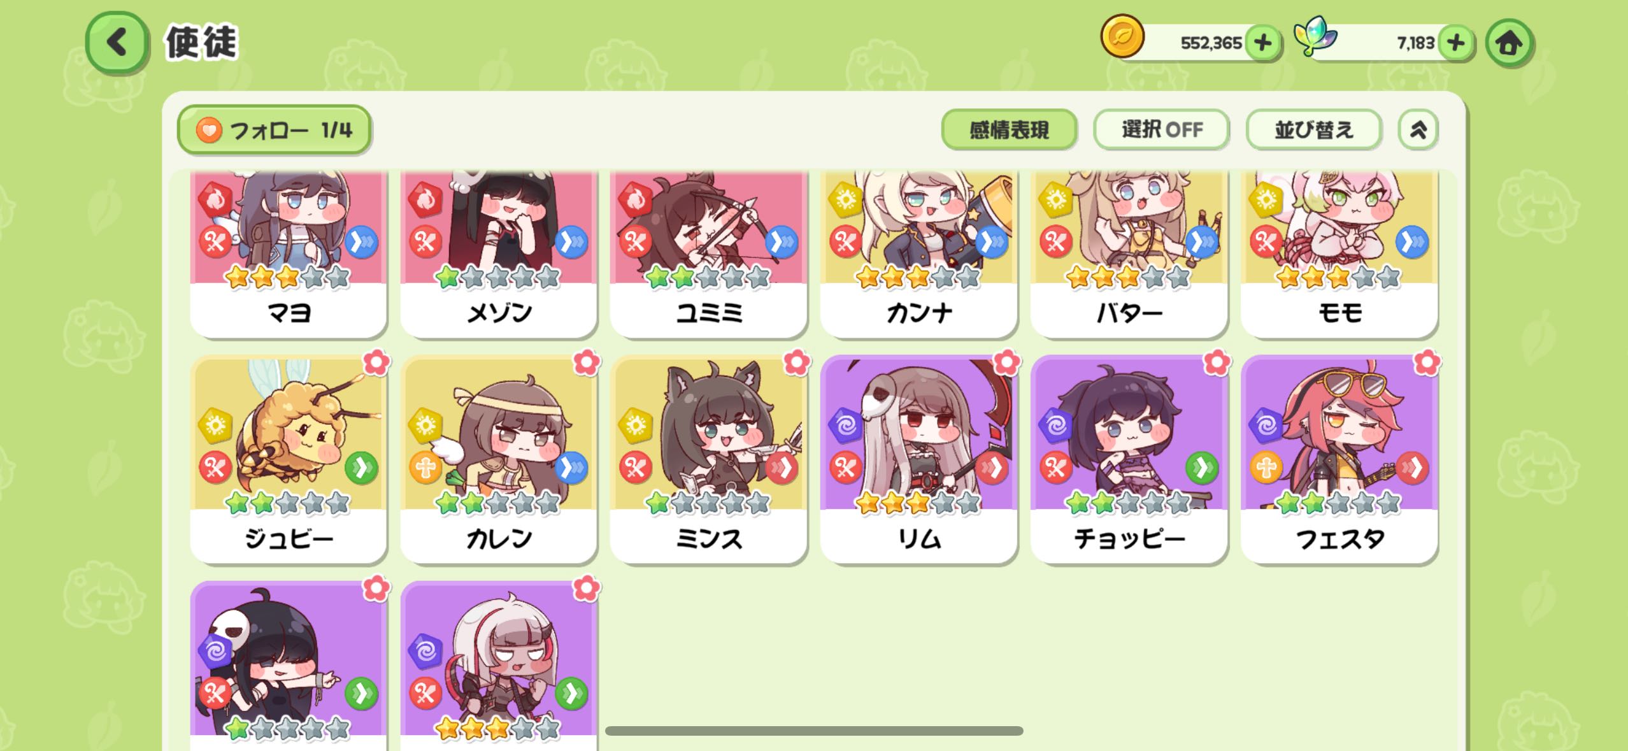Toggle the フォロー 1/4 follow filter
This screenshot has height=751, width=1628.
tap(275, 130)
